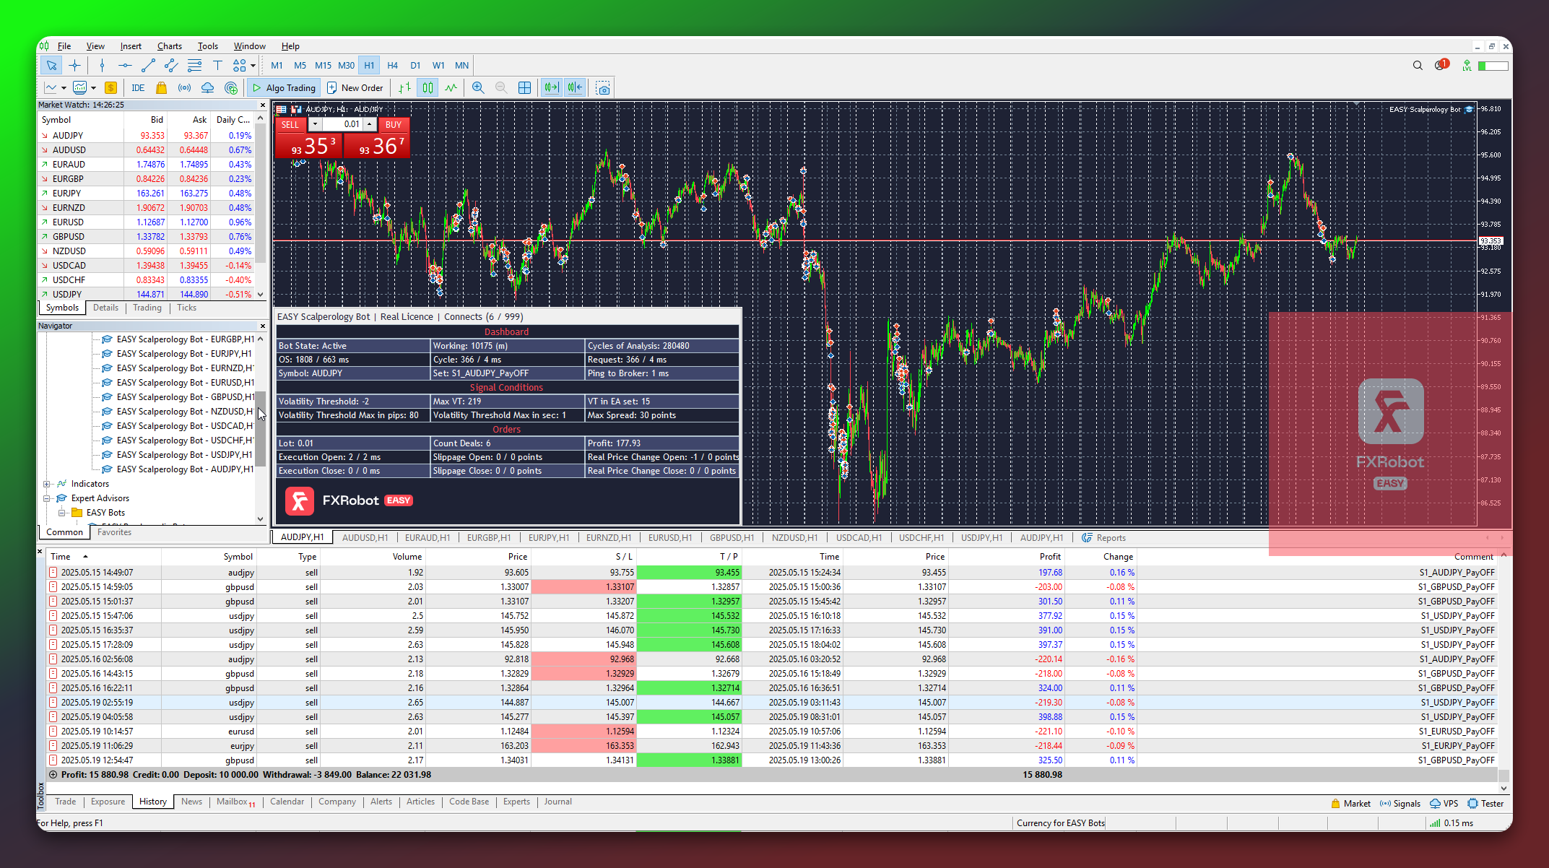Toggle Algo Trading on or off
The width and height of the screenshot is (1549, 868).
click(x=284, y=88)
